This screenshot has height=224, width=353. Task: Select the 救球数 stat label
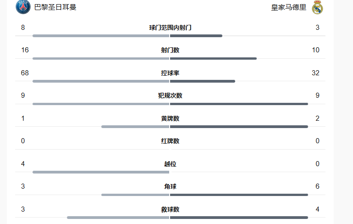point(170,209)
